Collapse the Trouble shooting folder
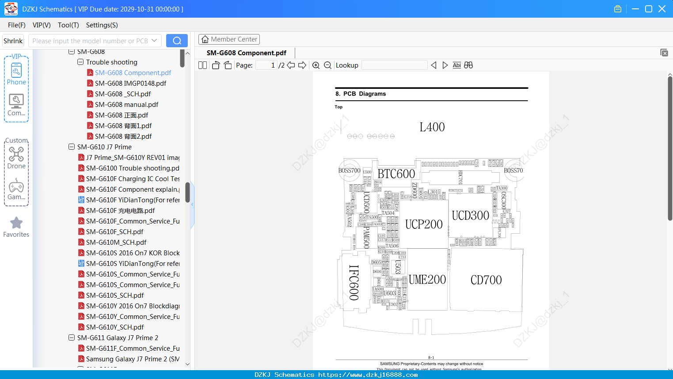Viewport: 673px width, 379px height. (80, 62)
